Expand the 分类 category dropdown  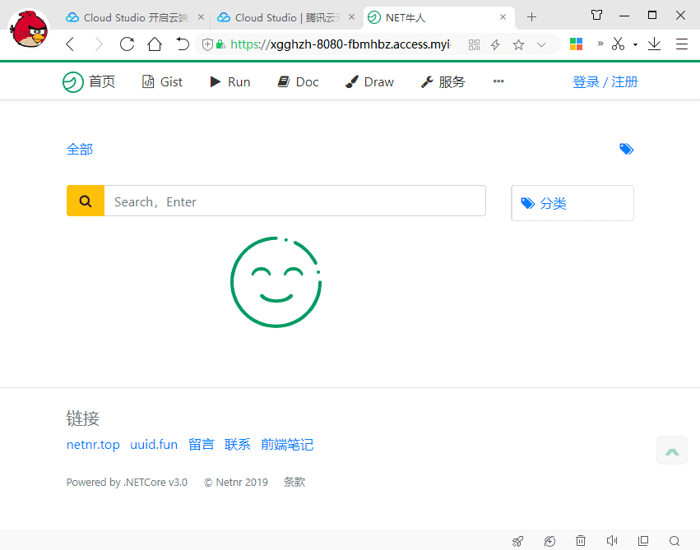pyautogui.click(x=572, y=203)
